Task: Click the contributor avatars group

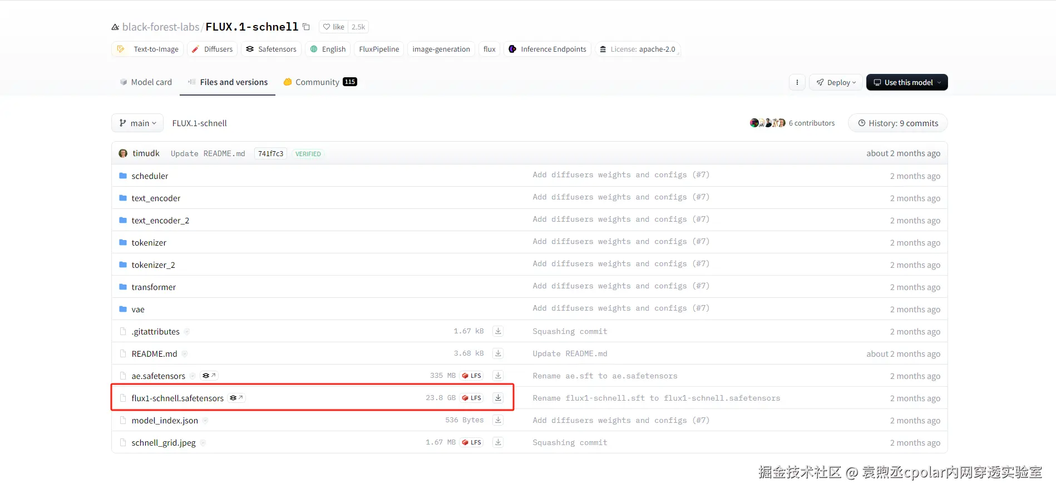Action: tap(767, 123)
